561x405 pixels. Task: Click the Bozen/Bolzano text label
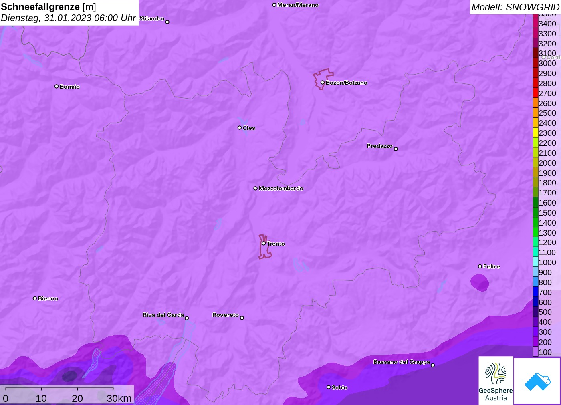pyautogui.click(x=347, y=83)
